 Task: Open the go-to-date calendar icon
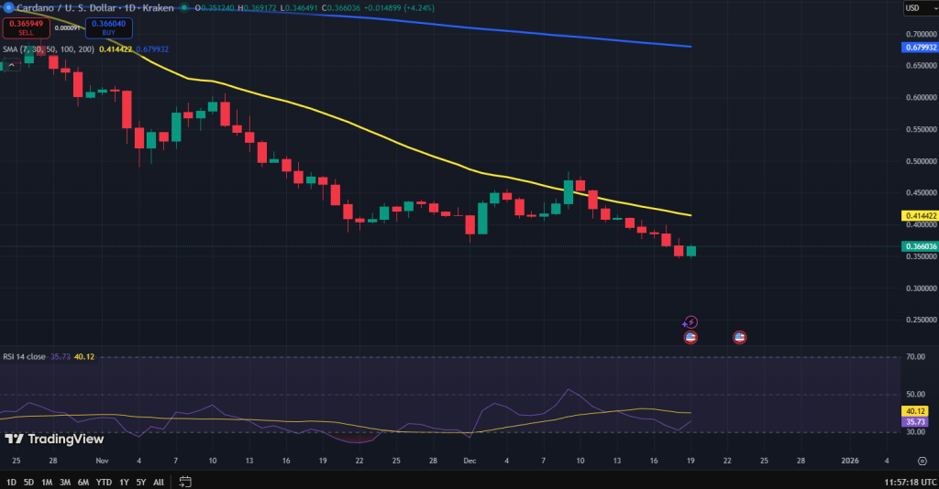coord(185,482)
